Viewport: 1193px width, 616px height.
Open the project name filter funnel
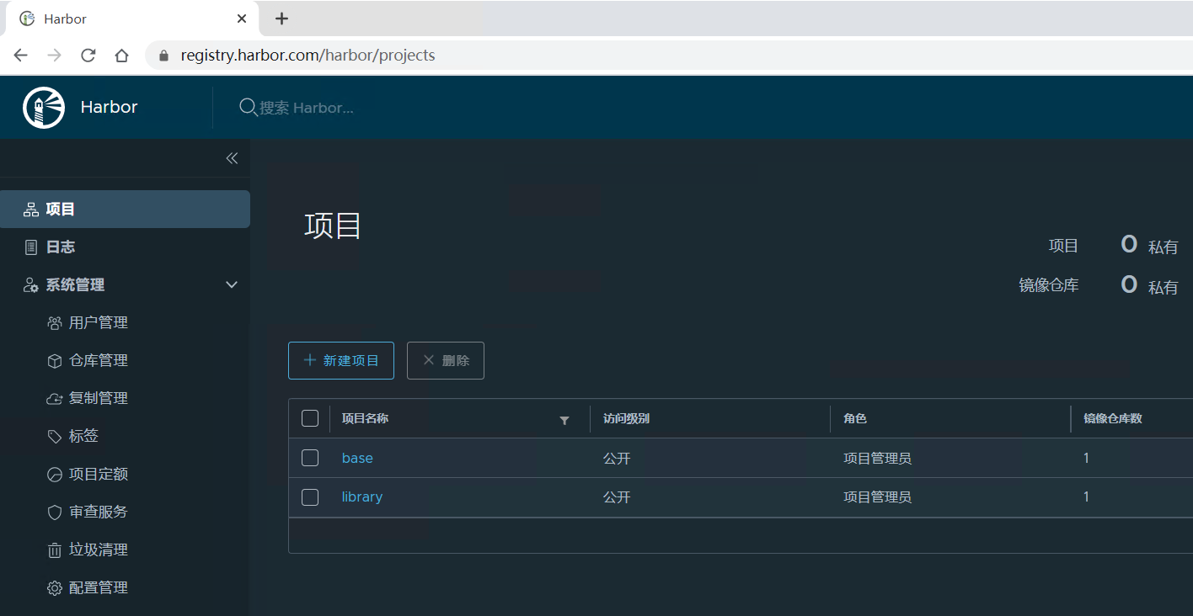564,420
